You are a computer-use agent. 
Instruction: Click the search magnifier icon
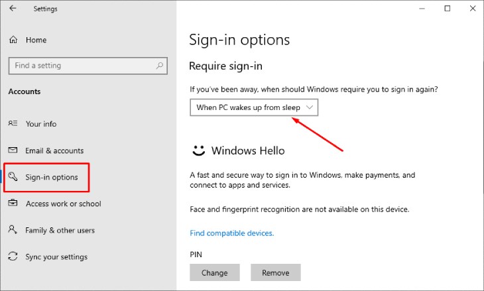160,66
